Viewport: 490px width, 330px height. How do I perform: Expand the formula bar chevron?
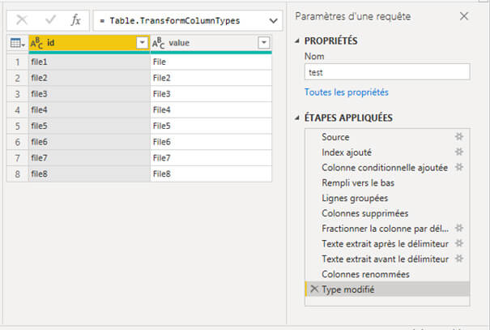273,21
